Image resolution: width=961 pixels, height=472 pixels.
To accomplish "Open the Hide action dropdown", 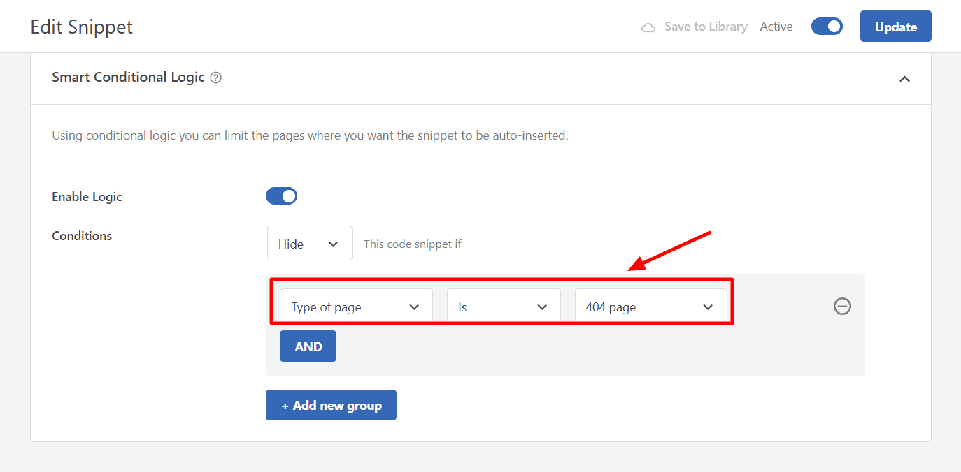I will 309,244.
